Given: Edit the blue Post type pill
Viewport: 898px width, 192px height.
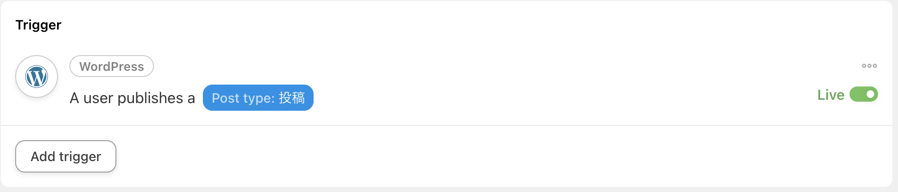Looking at the screenshot, I should point(258,98).
